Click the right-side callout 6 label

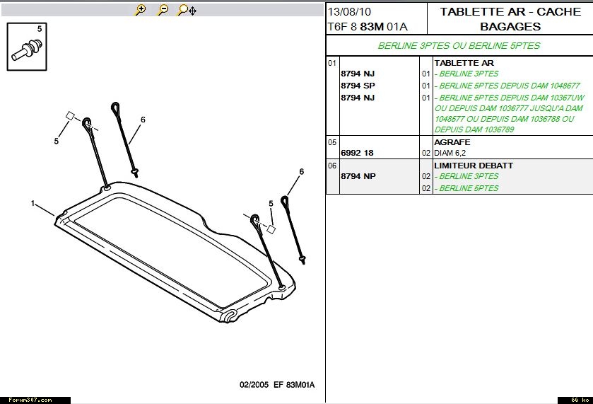pos(301,172)
